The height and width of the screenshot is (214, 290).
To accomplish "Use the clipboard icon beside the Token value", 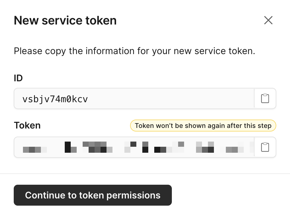I will tap(265, 147).
